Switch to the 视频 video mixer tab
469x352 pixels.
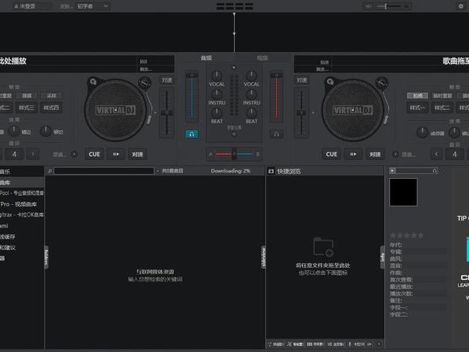coord(262,57)
